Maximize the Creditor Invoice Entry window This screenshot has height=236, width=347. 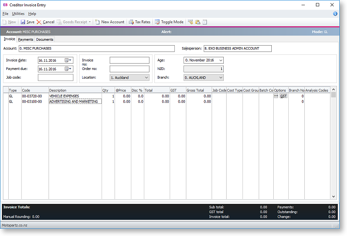[x=317, y=5]
